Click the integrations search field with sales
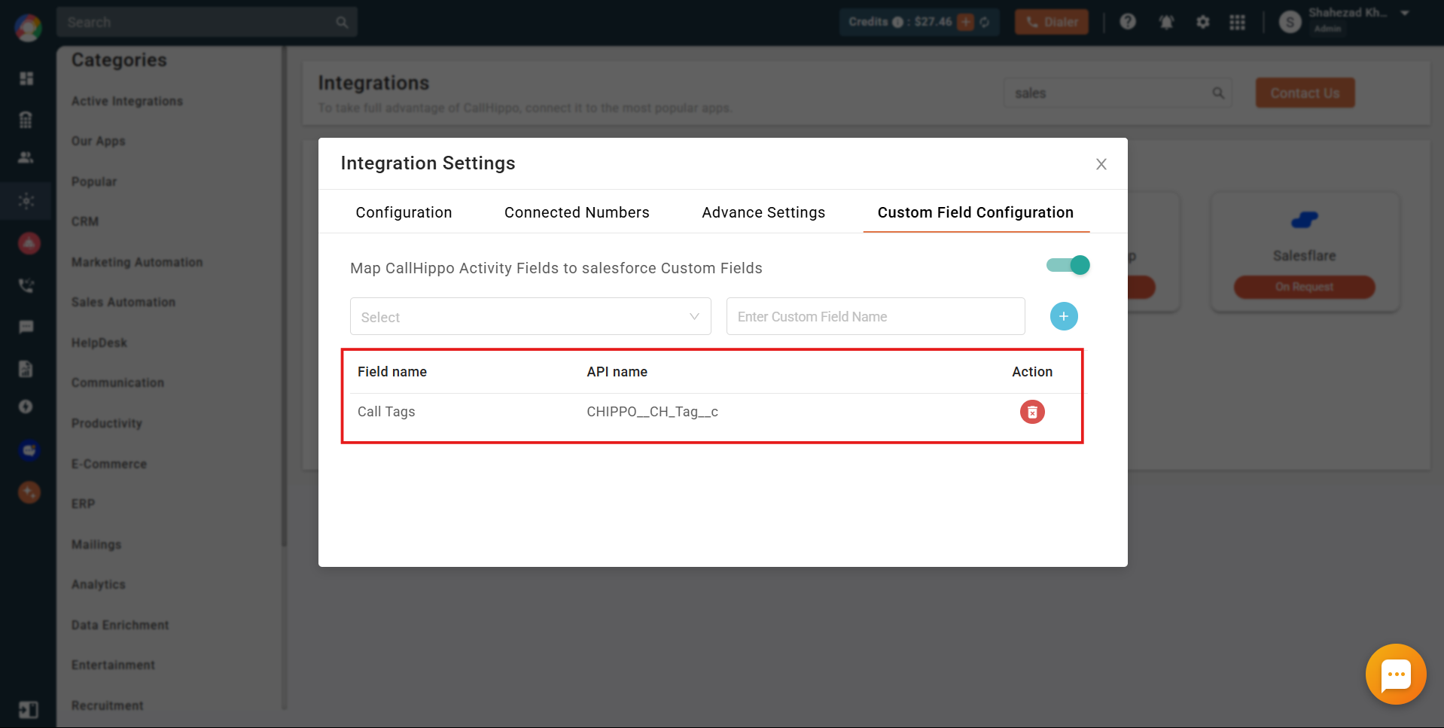 click(x=1117, y=93)
